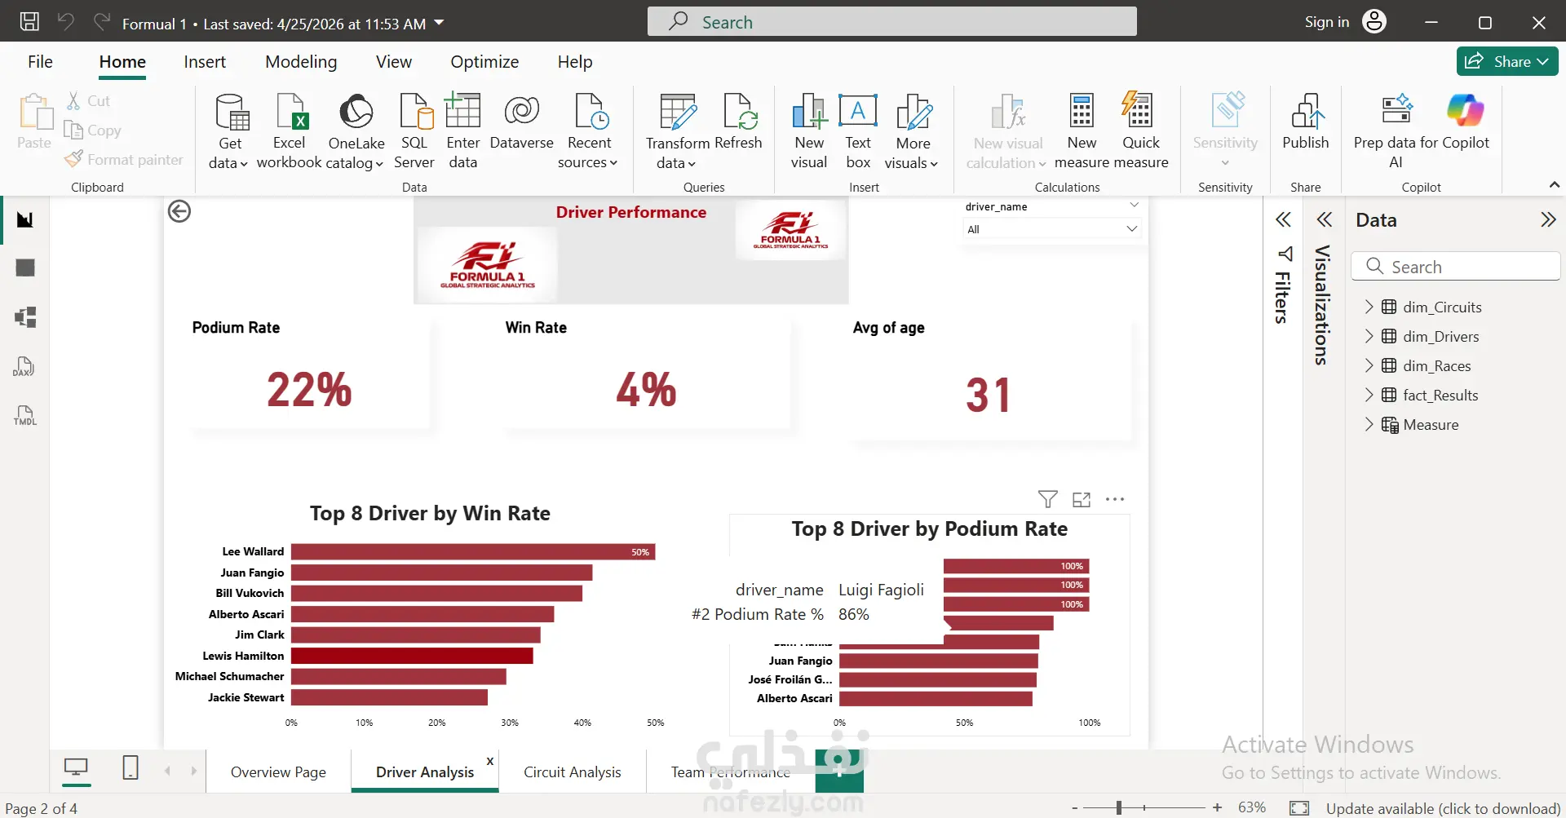Expand the Visualizations pane
The image size is (1566, 818).
(x=1325, y=219)
